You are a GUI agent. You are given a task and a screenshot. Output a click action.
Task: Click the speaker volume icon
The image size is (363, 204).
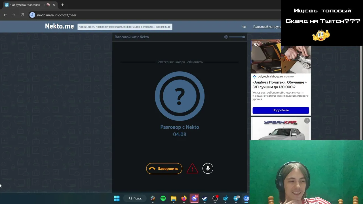click(226, 37)
